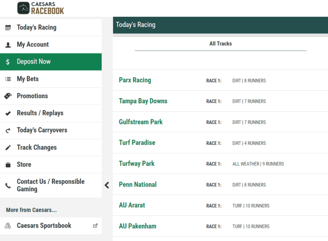Click the Caesars Racebook horse logo

tap(24, 8)
